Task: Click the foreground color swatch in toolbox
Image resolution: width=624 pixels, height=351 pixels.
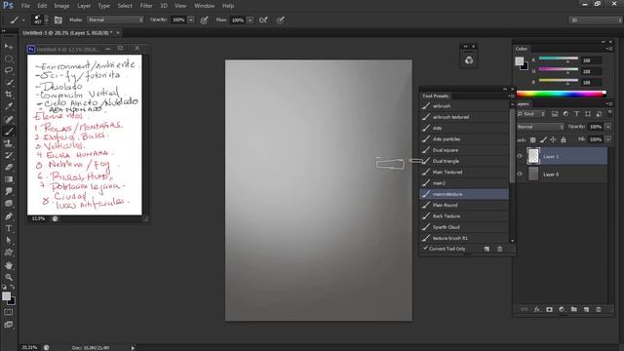Action: (x=6, y=296)
